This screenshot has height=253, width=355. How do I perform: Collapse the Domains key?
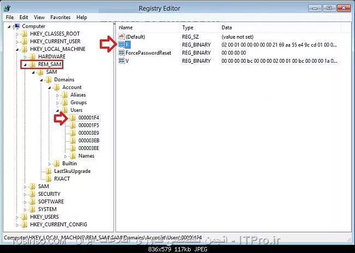click(x=42, y=80)
